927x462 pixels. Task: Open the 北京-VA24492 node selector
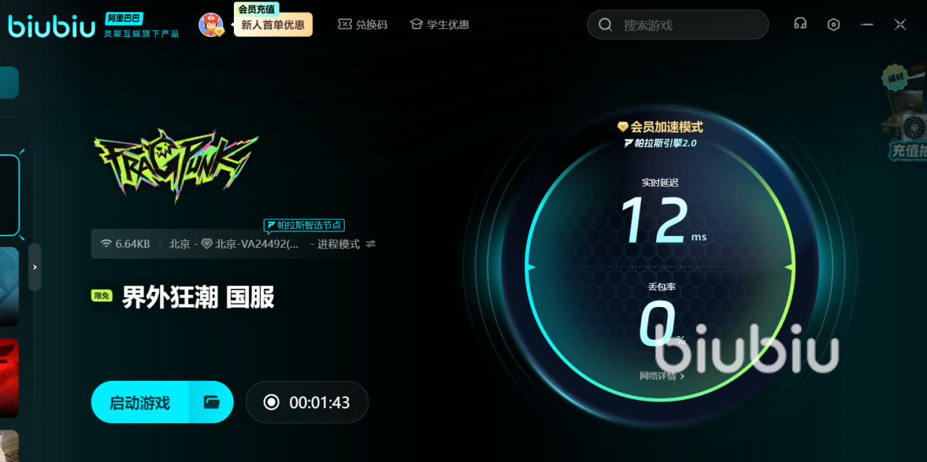(250, 244)
